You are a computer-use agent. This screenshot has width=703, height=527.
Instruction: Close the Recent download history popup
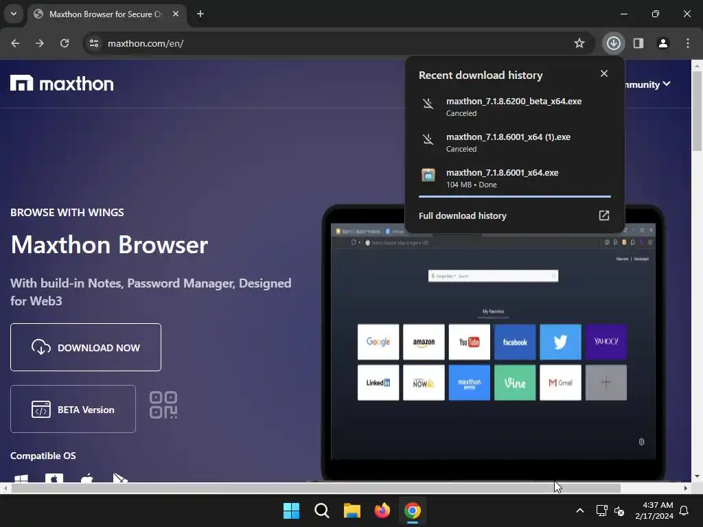point(604,73)
